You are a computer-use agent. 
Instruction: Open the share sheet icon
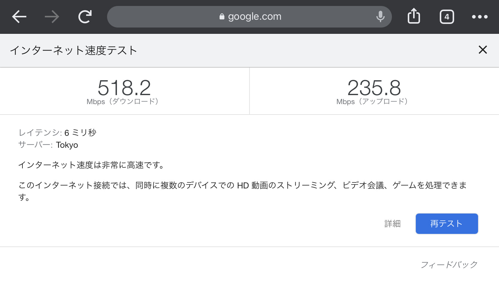tap(414, 16)
